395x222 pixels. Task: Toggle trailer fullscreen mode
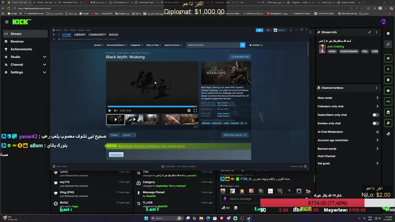pos(195,110)
